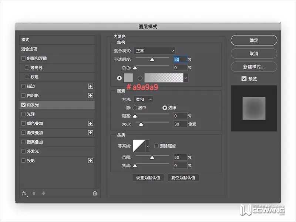Click the 阻塞 slider handle
The width and height of the screenshot is (296, 222).
[135, 116]
